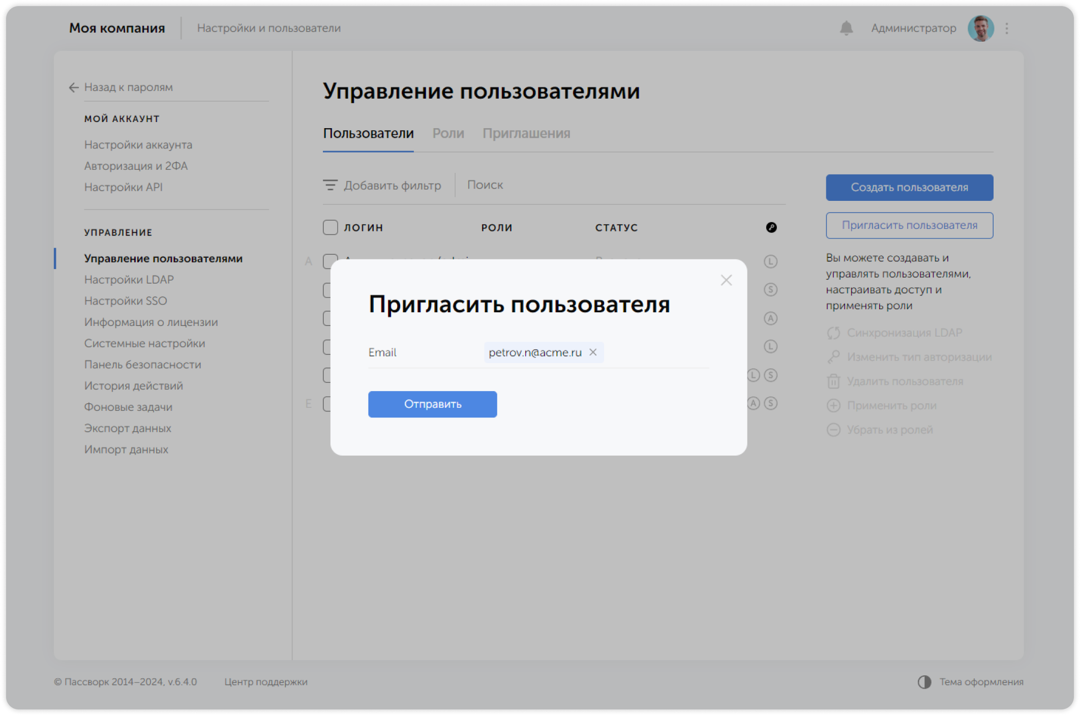Screen dimensions: 1080x716
Task: Remove the petrov.n@acme.ru email chip
Action: (593, 352)
